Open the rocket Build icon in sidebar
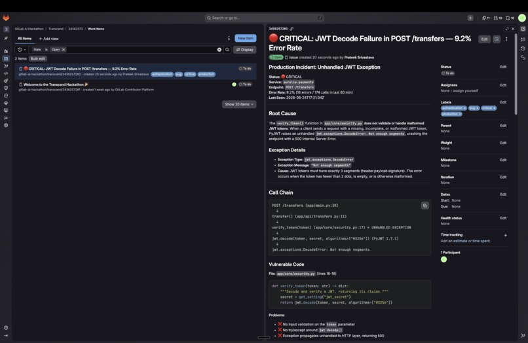This screenshot has height=343, width=528. 6,81
